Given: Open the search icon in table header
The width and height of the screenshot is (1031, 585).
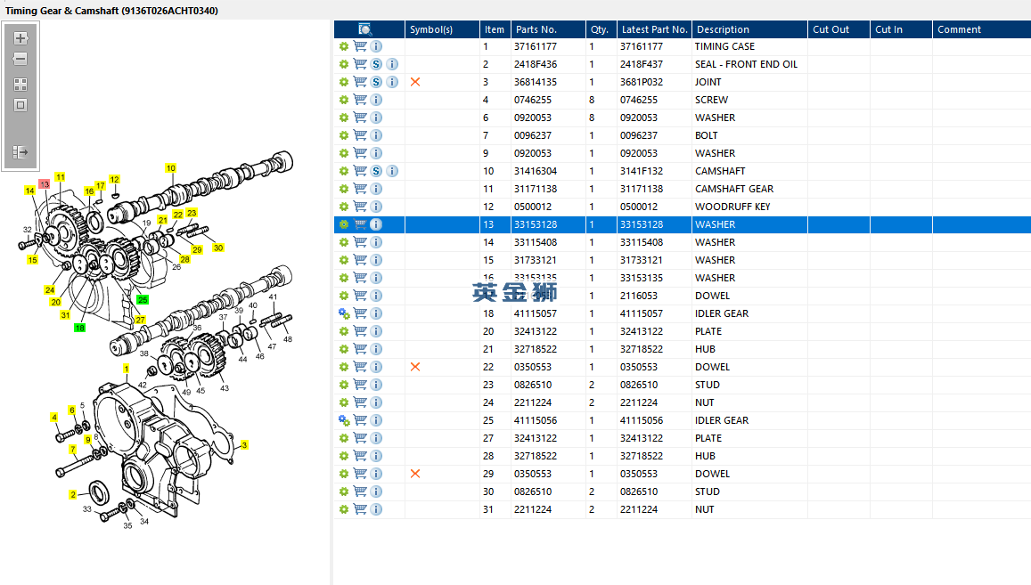Looking at the screenshot, I should point(365,28).
